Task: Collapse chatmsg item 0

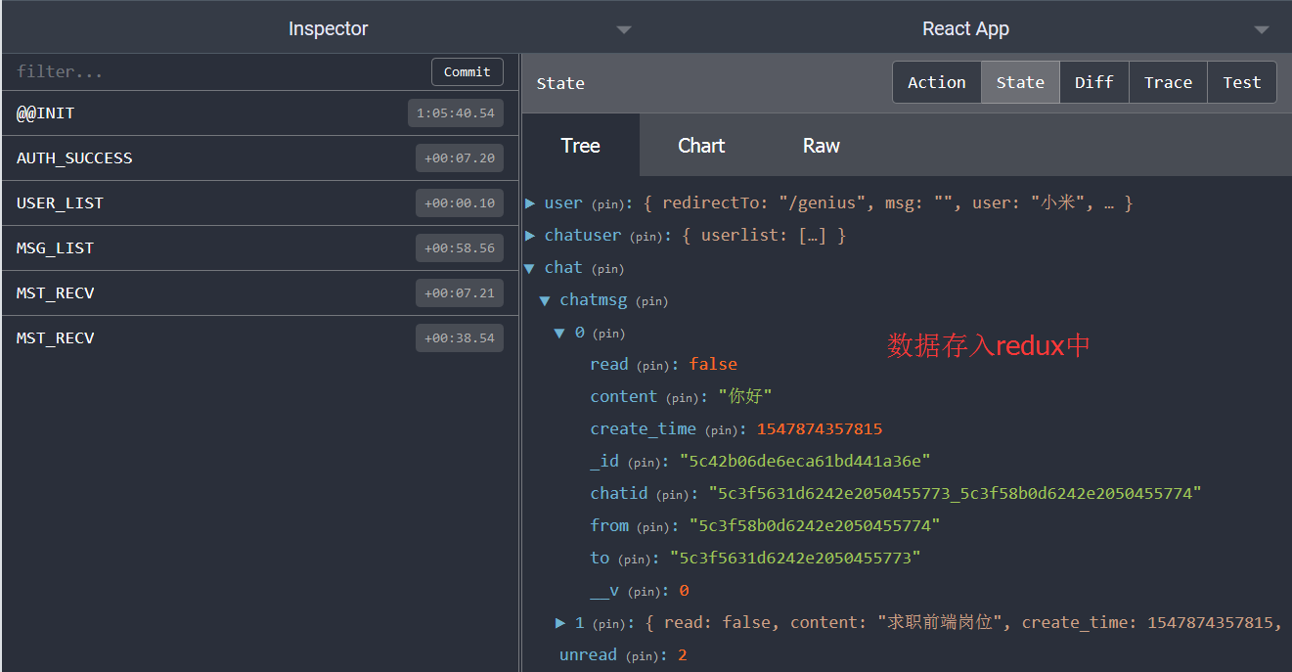Action: coord(560,333)
